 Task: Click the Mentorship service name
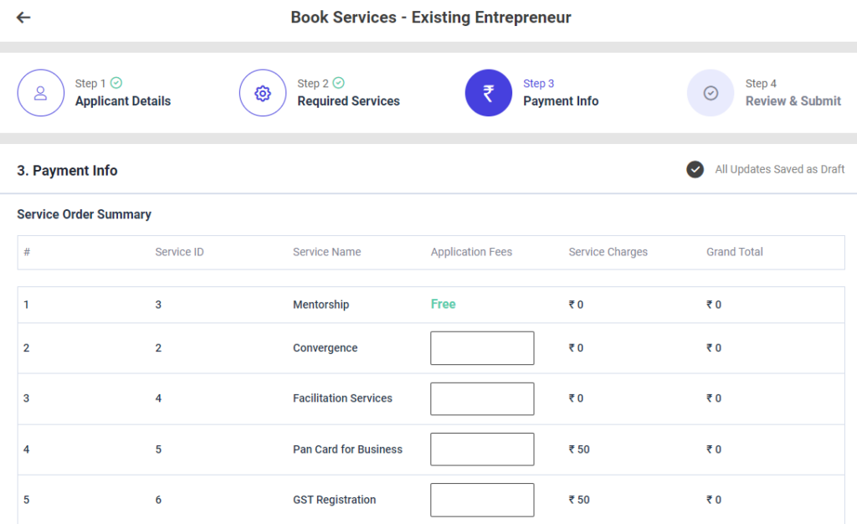point(321,305)
